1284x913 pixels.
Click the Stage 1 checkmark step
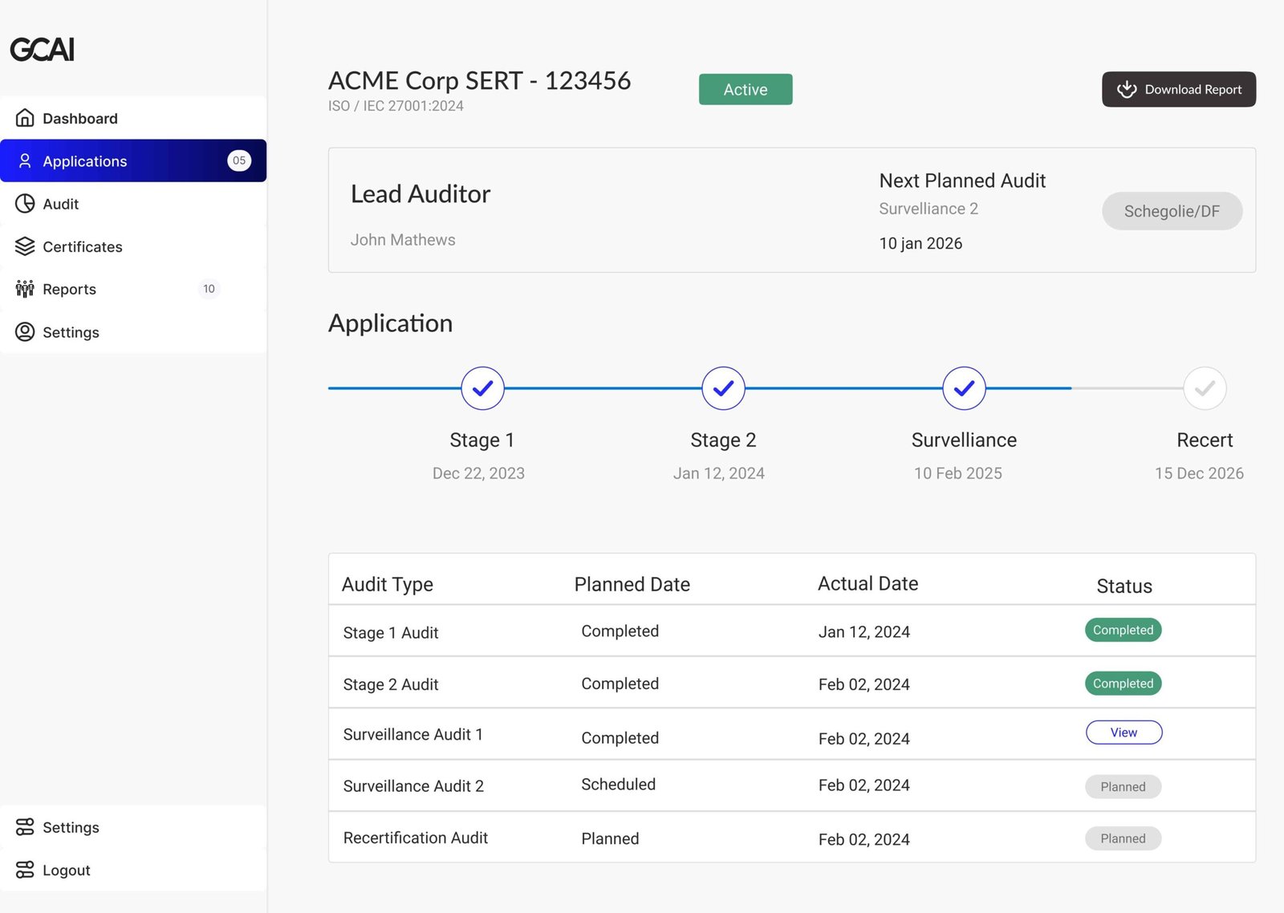[x=482, y=388]
